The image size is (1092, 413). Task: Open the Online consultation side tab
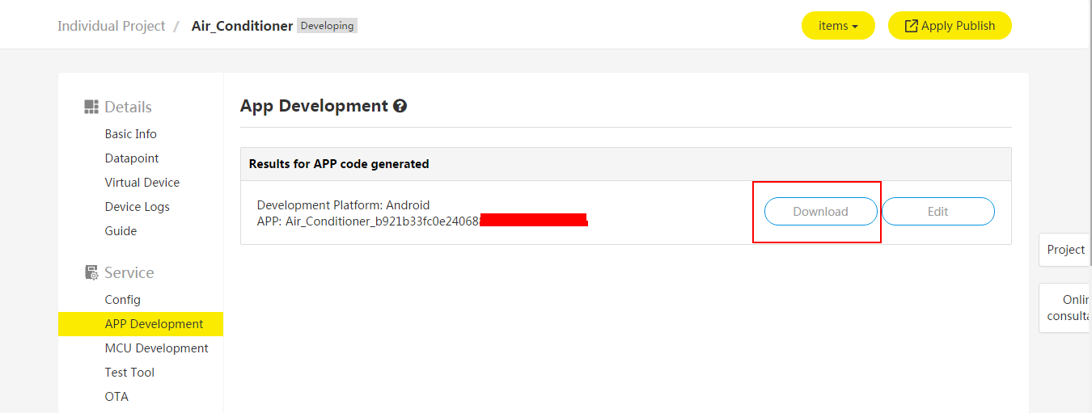1068,307
